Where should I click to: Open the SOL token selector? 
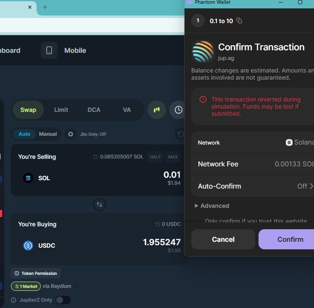pyautogui.click(x=37, y=178)
